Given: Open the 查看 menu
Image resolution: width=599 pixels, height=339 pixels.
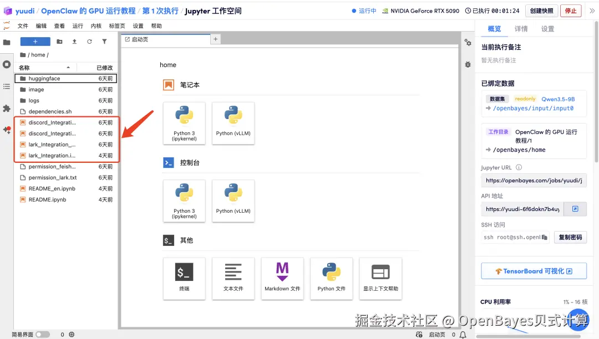Looking at the screenshot, I should pyautogui.click(x=59, y=26).
